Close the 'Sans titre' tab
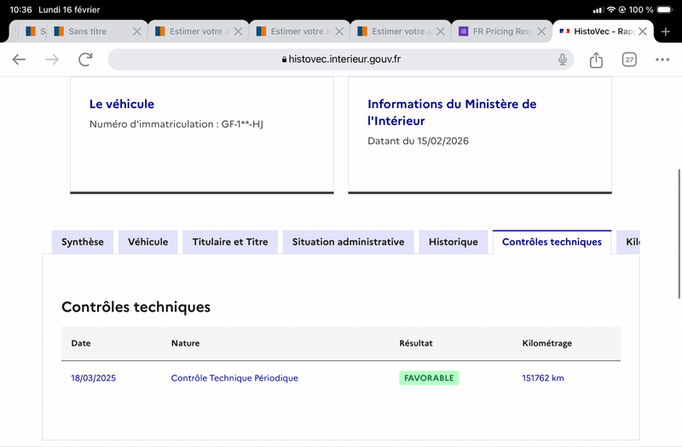The width and height of the screenshot is (682, 447). [x=137, y=32]
